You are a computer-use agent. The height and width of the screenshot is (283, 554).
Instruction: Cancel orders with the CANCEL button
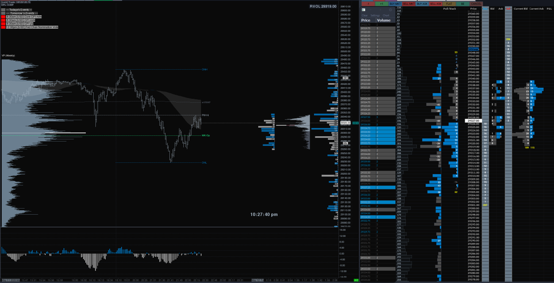tap(476, 4)
